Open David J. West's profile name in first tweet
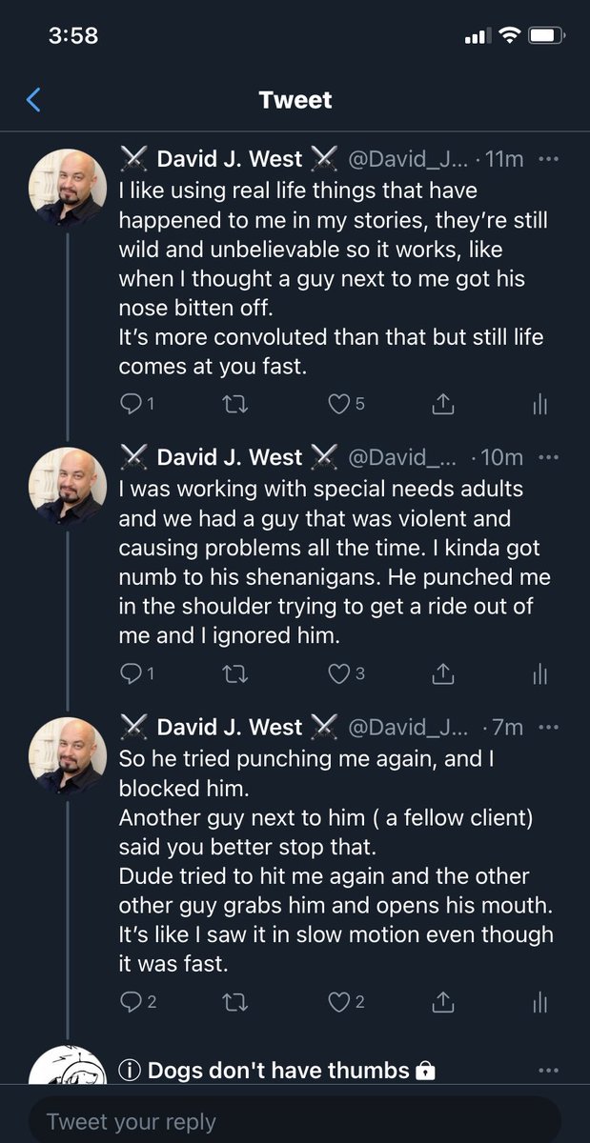Viewport: 590px width, 1143px height. [x=229, y=159]
